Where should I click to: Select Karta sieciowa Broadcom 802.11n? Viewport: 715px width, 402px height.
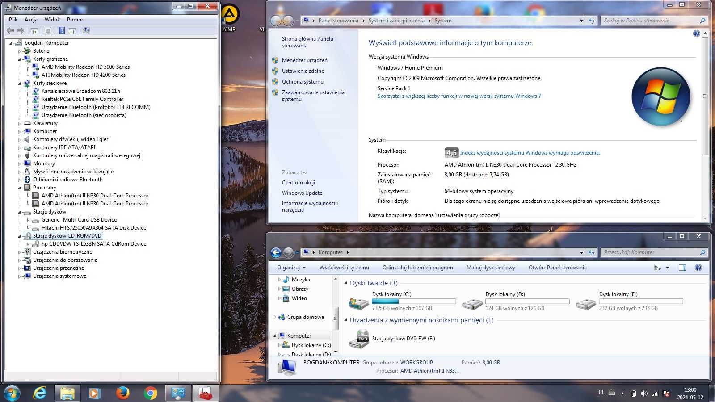(81, 91)
